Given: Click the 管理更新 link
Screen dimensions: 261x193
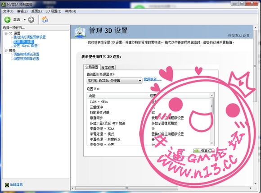Looking at the screenshot, I should [x=153, y=79].
